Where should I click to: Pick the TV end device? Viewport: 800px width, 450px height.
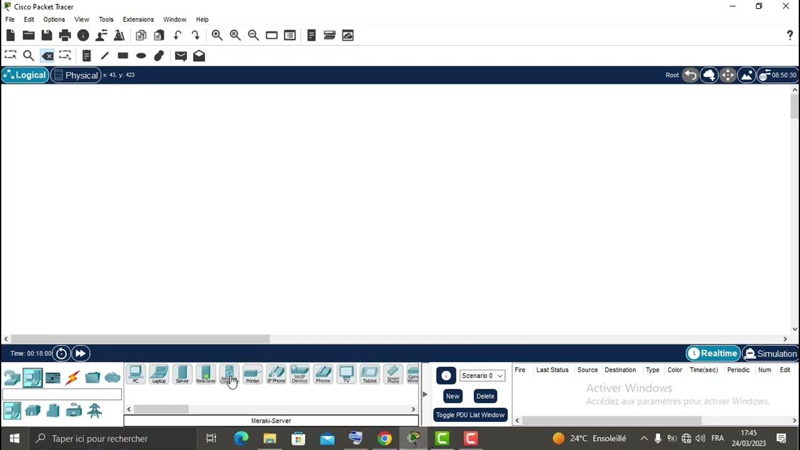click(x=346, y=374)
